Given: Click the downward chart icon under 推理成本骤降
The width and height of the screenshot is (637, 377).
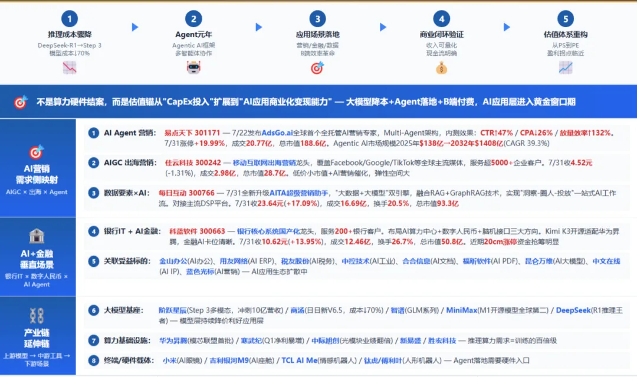Looking at the screenshot, I should [x=70, y=67].
